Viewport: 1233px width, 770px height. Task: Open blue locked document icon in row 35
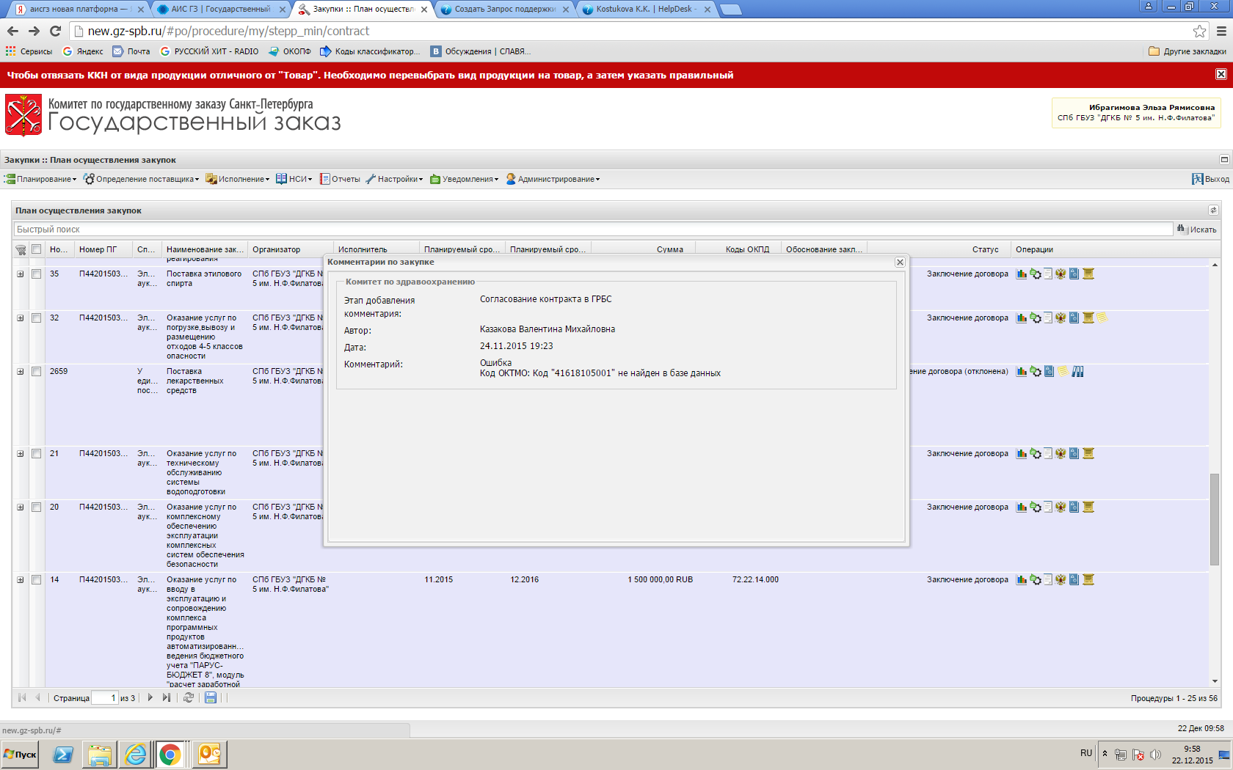1074,274
